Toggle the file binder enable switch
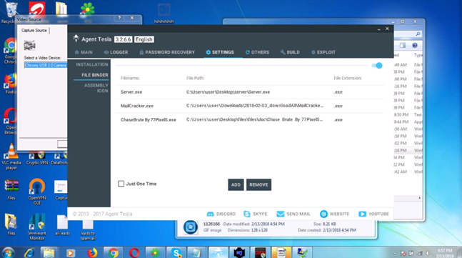Viewport: 462px width, 258px height. (x=377, y=66)
